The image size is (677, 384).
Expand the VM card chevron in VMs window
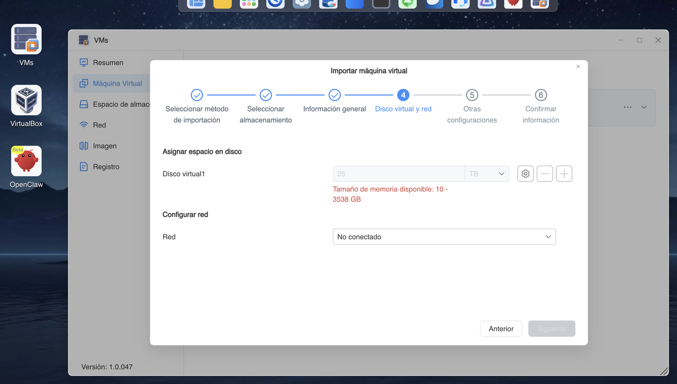point(644,107)
